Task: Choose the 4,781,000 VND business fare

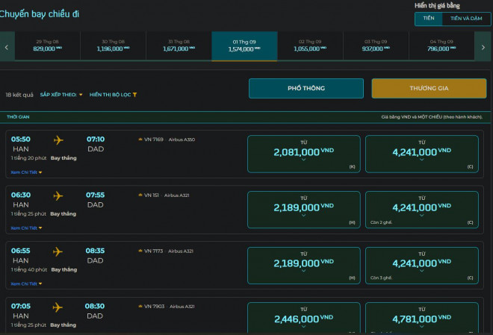Action: [421, 319]
